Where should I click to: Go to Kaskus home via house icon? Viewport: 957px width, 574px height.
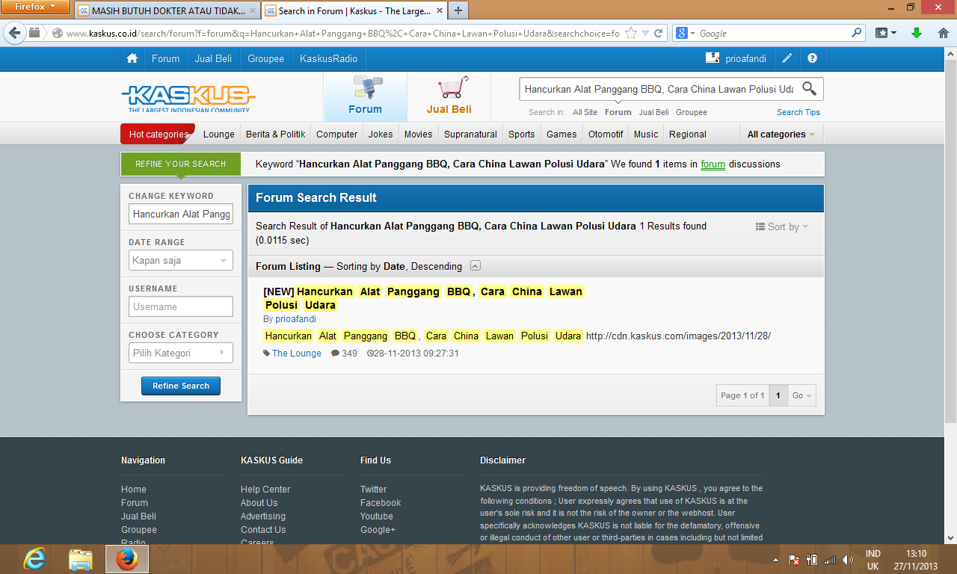coord(132,58)
